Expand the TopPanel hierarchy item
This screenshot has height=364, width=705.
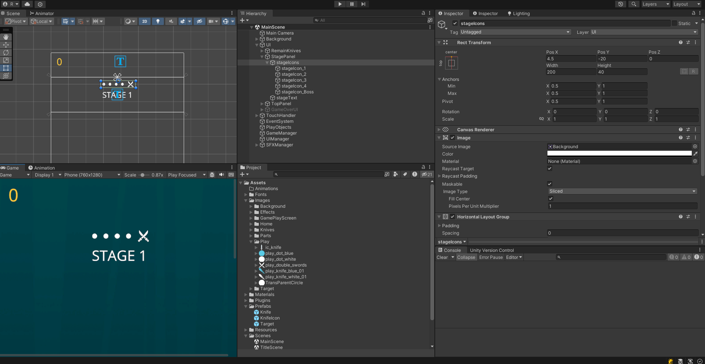coord(262,104)
